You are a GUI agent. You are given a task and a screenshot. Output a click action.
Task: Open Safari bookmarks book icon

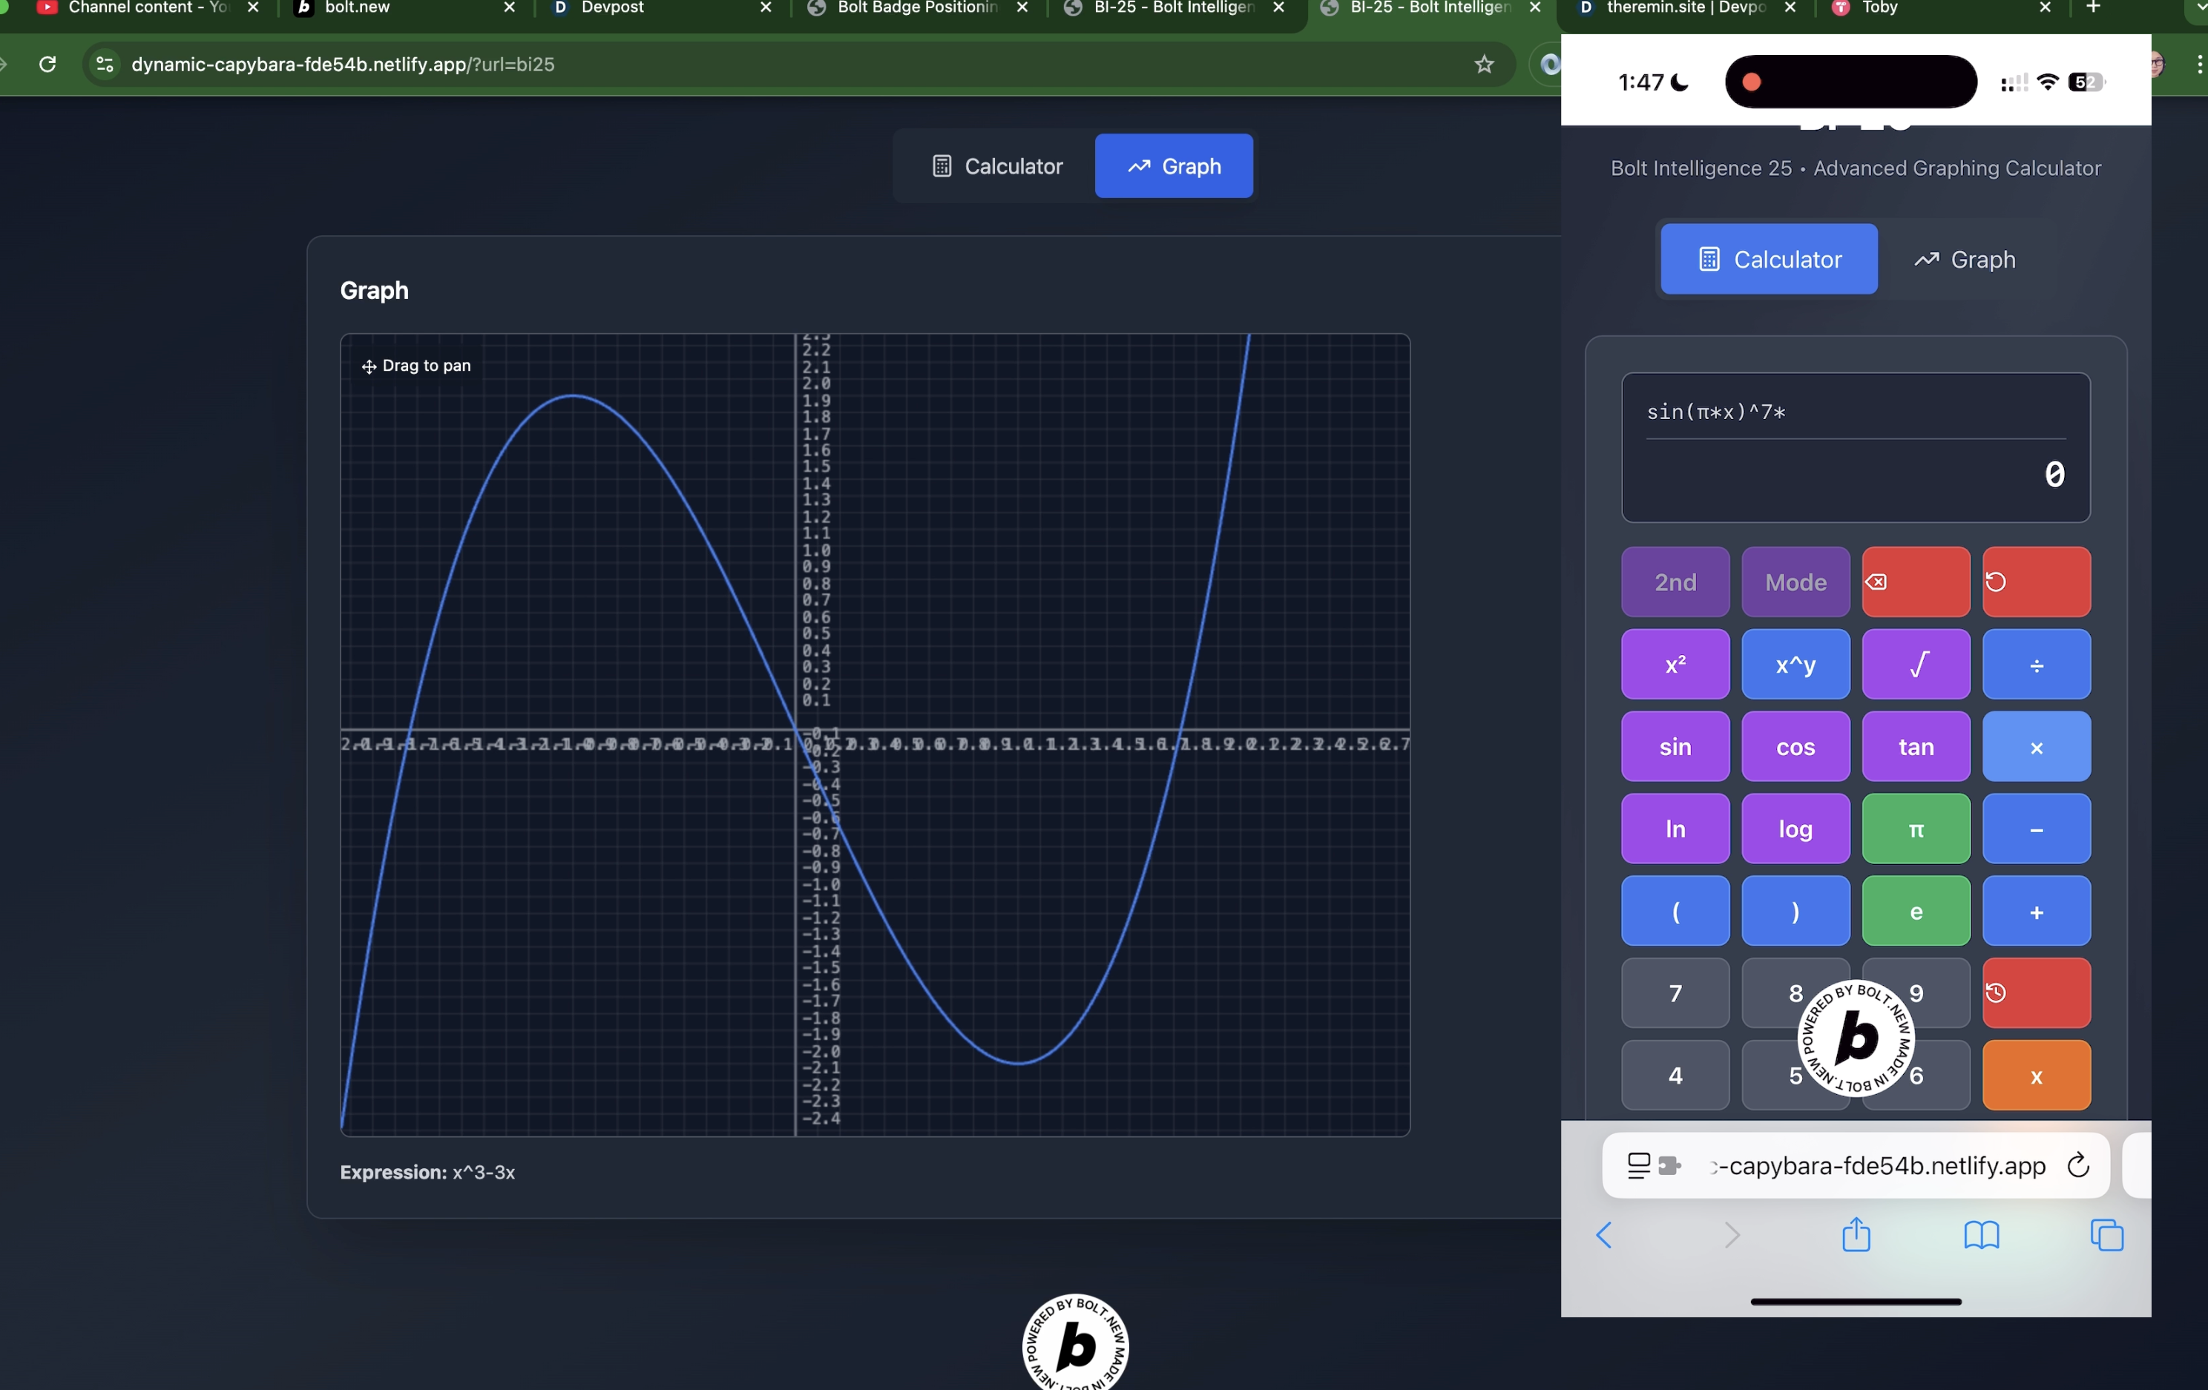coord(1981,1234)
